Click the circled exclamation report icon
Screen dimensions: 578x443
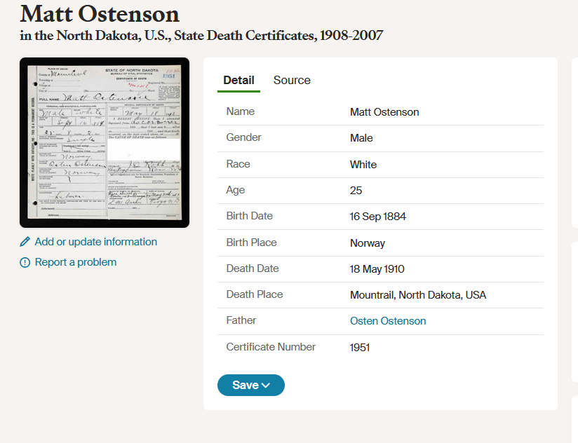[x=24, y=262]
